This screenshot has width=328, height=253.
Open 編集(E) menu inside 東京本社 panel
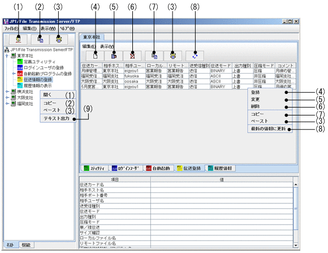[89, 46]
